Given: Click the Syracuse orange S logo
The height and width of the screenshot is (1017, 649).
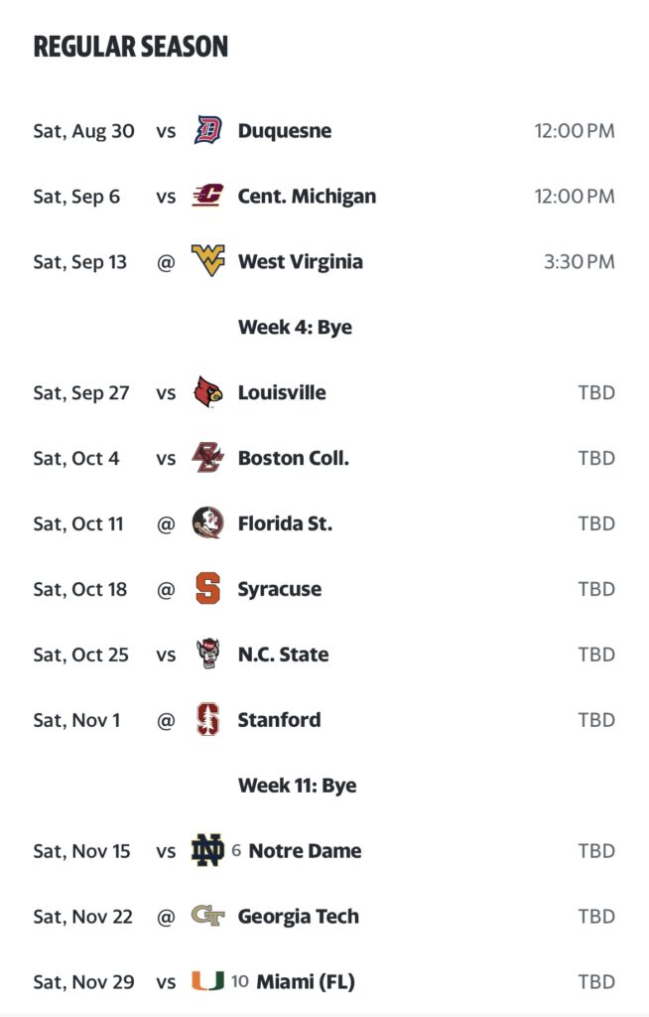Looking at the screenshot, I should 208,589.
